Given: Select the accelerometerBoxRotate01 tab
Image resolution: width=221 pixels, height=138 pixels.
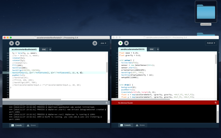Looking at the screenshot, I should (x=24, y=49).
